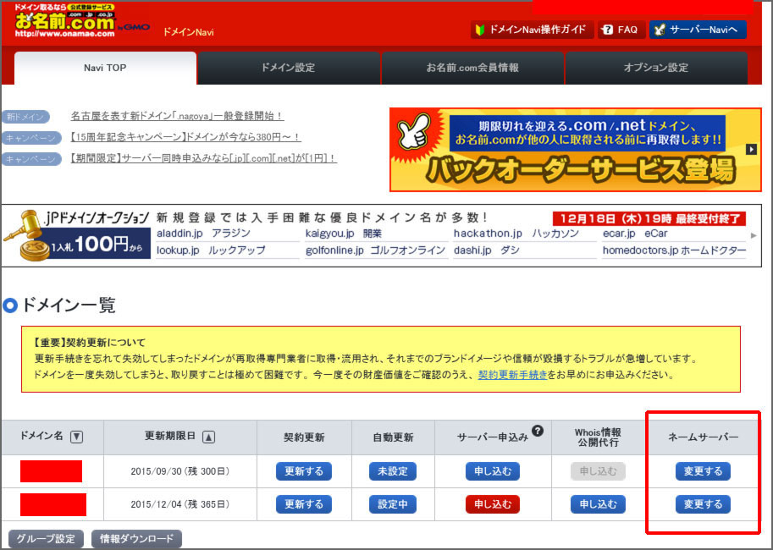Screen dimensions: 773x550
Task: Open dashi.jp auction listing
Action: point(487,250)
